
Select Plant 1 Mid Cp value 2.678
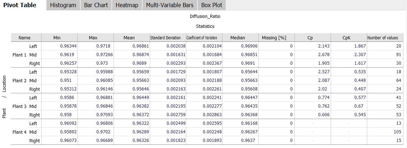(324, 55)
